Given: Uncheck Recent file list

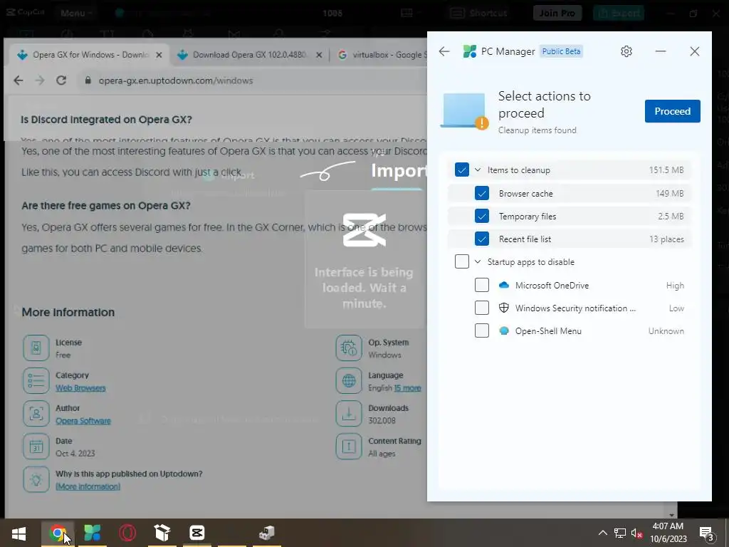Looking at the screenshot, I should tap(482, 239).
